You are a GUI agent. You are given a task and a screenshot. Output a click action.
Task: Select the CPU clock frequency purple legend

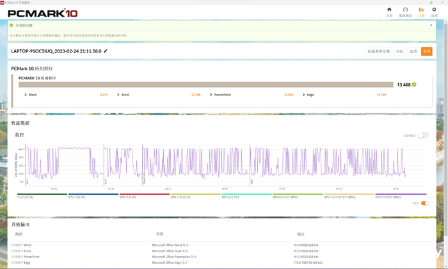click(x=401, y=195)
